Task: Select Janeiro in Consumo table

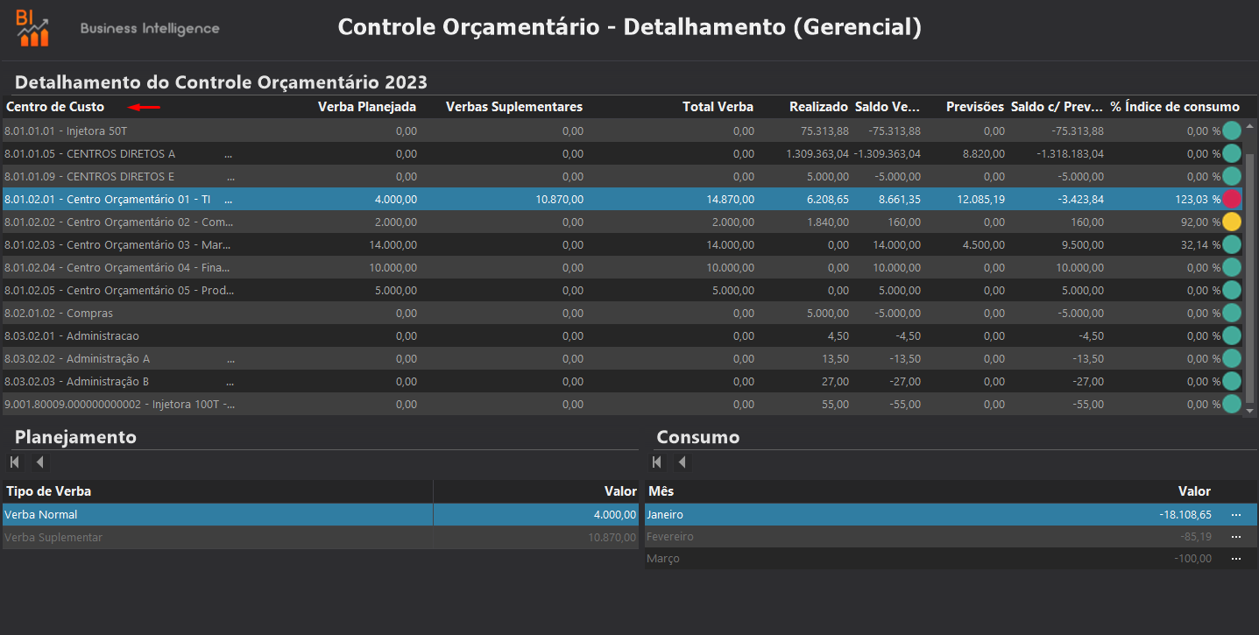Action: click(x=951, y=514)
